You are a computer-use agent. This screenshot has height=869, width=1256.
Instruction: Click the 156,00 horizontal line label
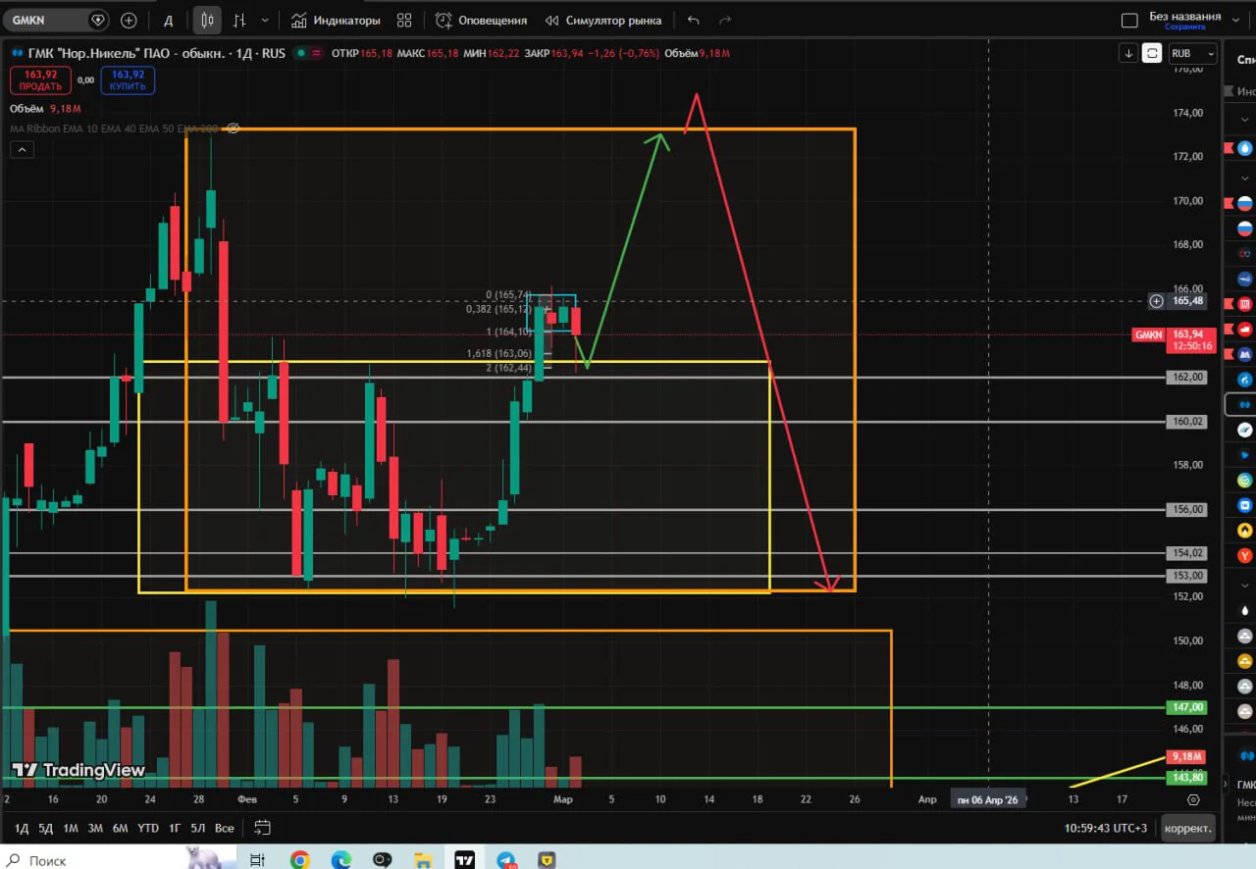1187,509
